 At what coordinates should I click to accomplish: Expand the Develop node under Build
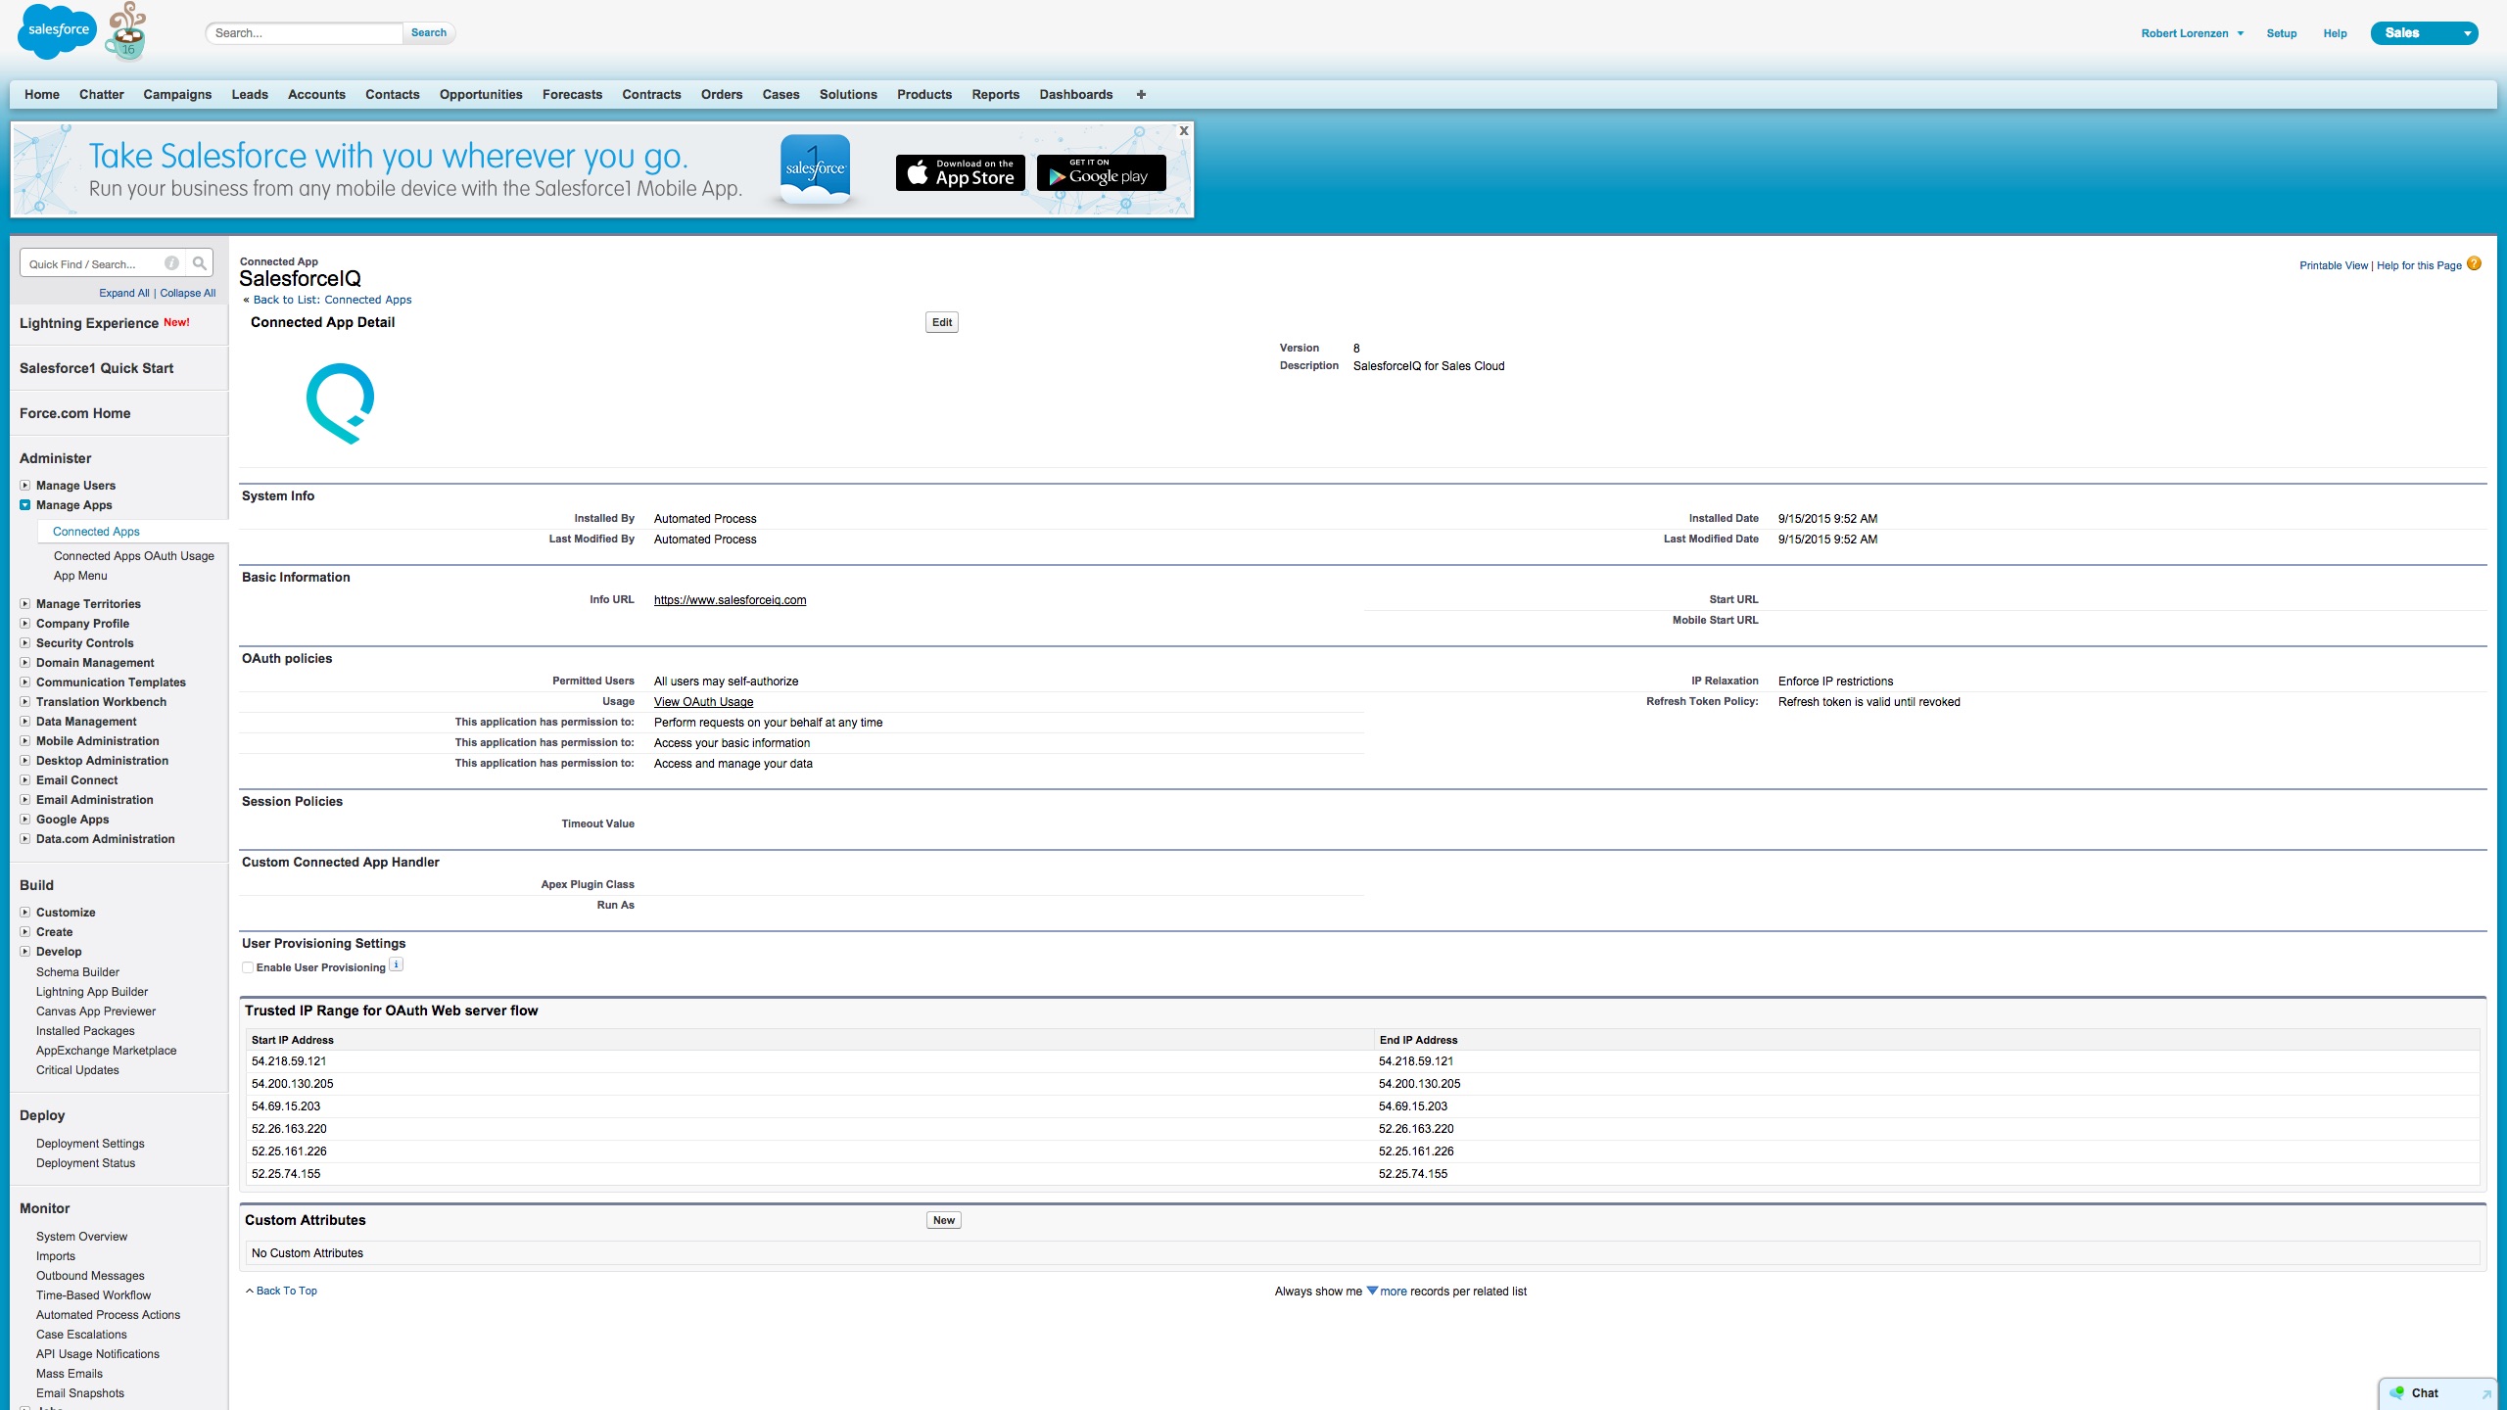(x=25, y=951)
